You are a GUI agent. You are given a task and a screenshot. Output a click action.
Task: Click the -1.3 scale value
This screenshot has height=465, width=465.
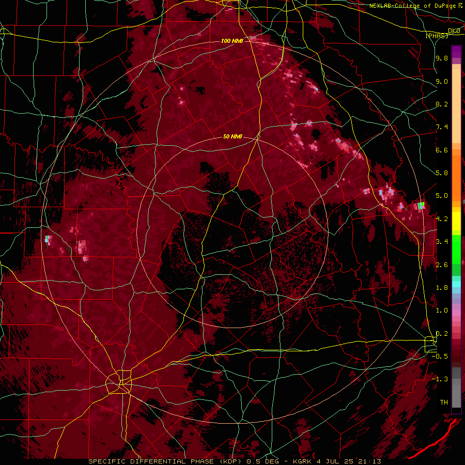click(x=440, y=379)
